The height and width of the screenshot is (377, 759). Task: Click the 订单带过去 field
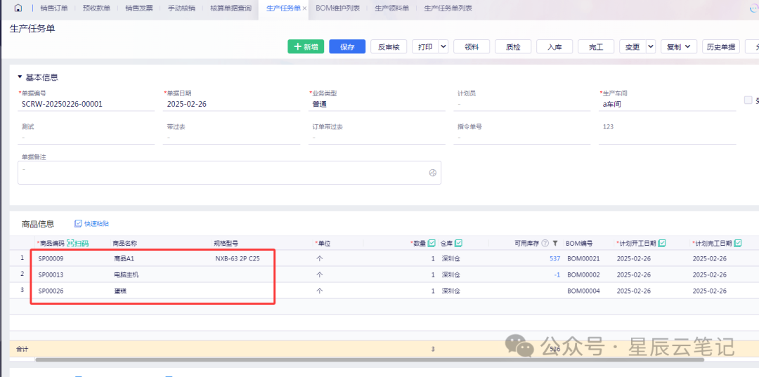(377, 138)
